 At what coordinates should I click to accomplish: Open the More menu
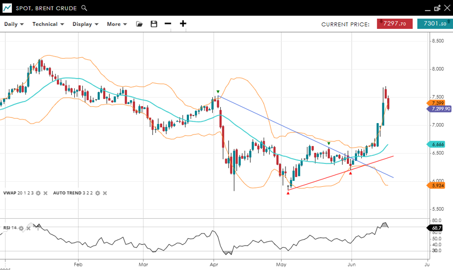click(x=117, y=24)
